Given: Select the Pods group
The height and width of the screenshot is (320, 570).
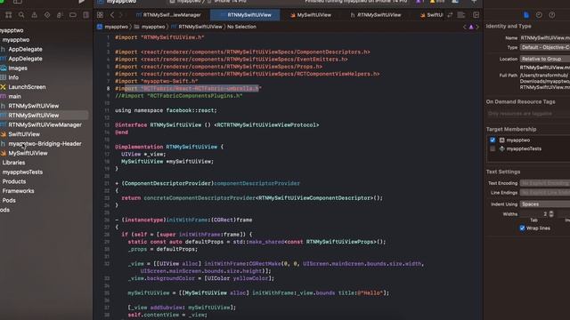Looking at the screenshot, I should 9,200.
